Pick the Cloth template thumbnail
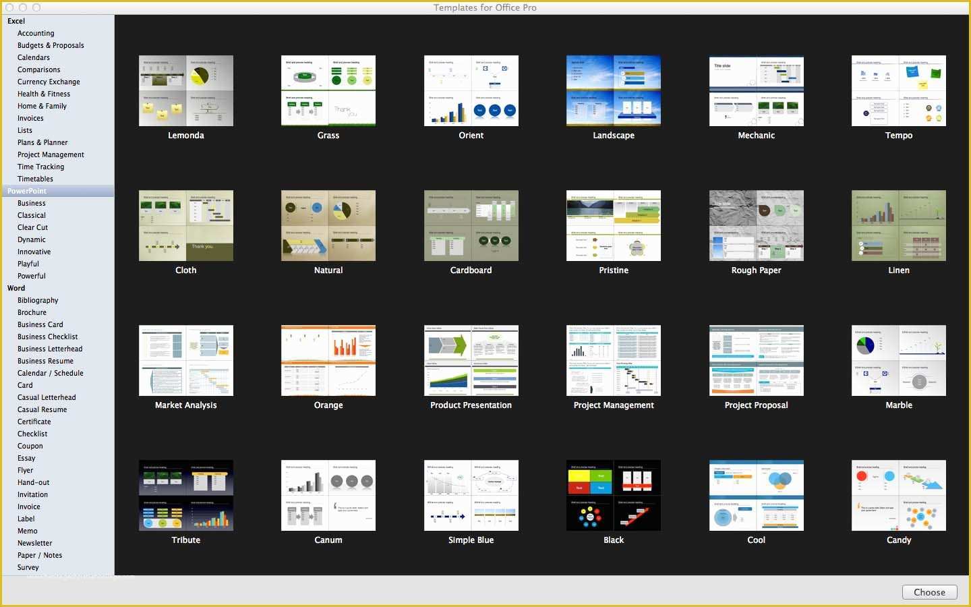The width and height of the screenshot is (971, 607). click(186, 225)
